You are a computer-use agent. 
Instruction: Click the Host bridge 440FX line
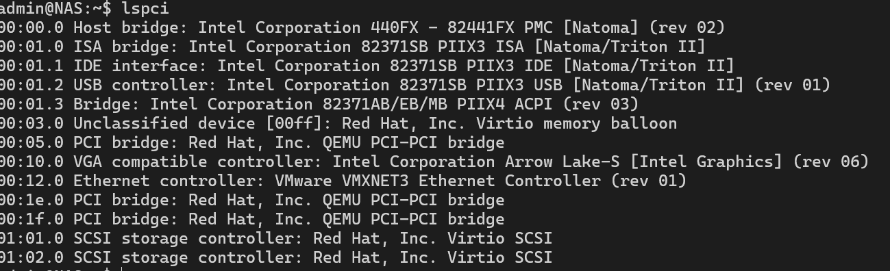click(x=362, y=28)
